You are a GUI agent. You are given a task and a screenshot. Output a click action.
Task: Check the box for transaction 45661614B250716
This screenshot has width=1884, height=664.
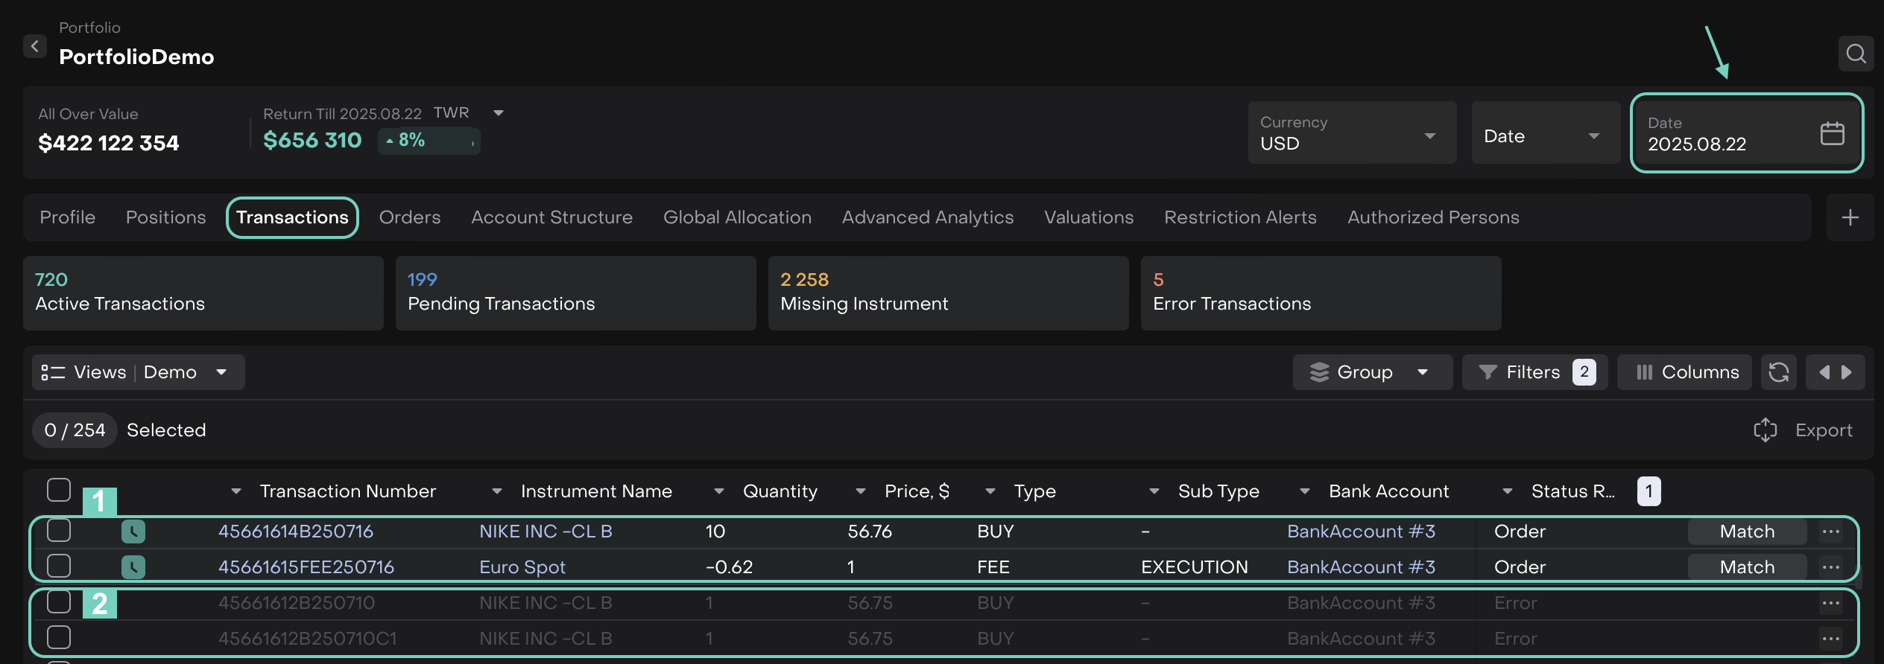pos(59,531)
